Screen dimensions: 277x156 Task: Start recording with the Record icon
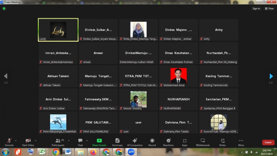click(x=152, y=141)
